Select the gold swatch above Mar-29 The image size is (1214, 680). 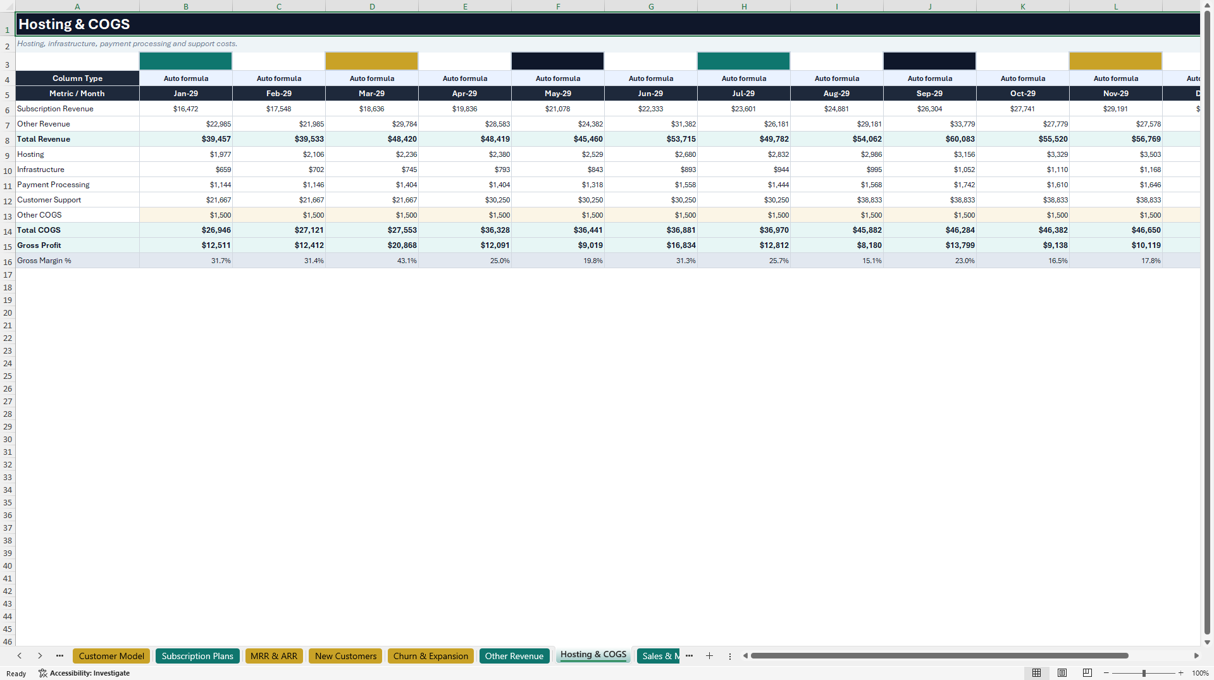click(x=372, y=61)
